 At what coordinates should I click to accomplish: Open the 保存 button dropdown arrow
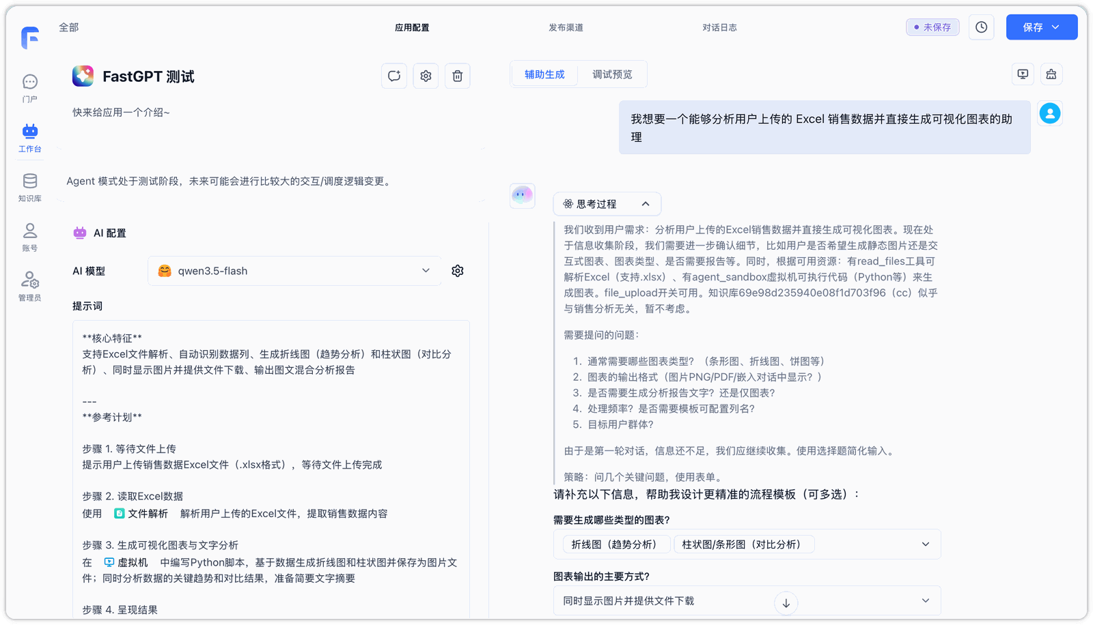coord(1055,27)
